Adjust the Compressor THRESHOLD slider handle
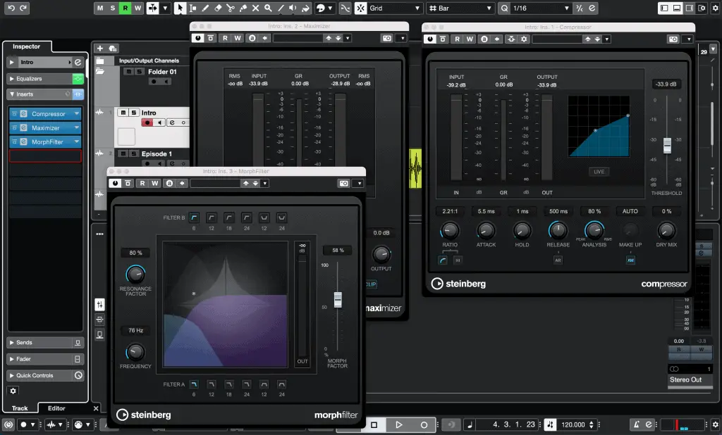Screen dimensions: 722x435 pos(667,145)
